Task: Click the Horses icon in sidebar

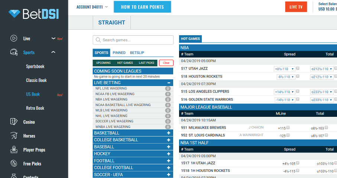Action: 14,135
